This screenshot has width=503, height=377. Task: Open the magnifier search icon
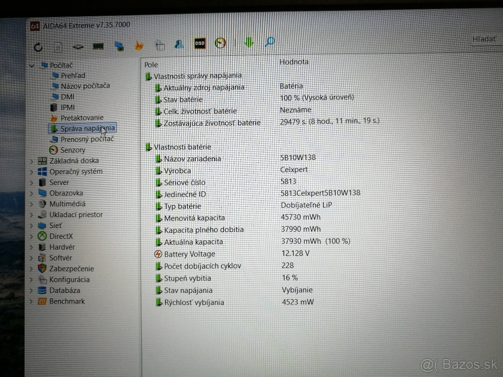pyautogui.click(x=269, y=42)
